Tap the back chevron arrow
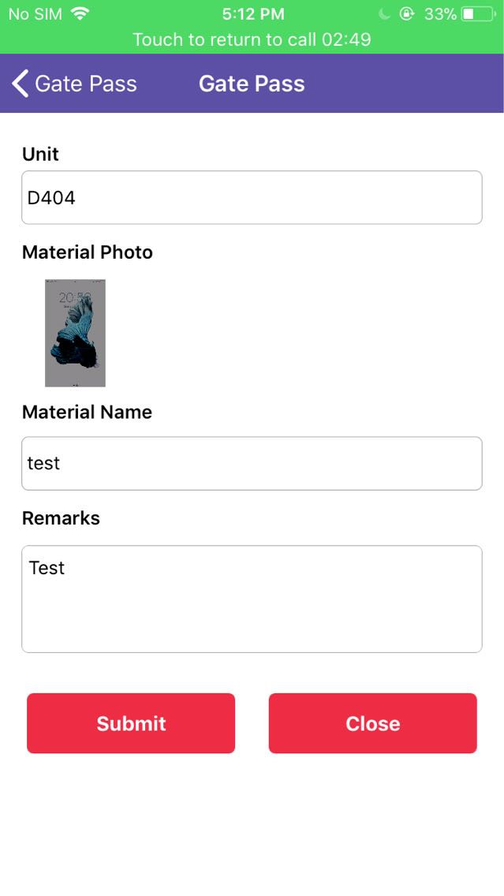 coord(21,84)
